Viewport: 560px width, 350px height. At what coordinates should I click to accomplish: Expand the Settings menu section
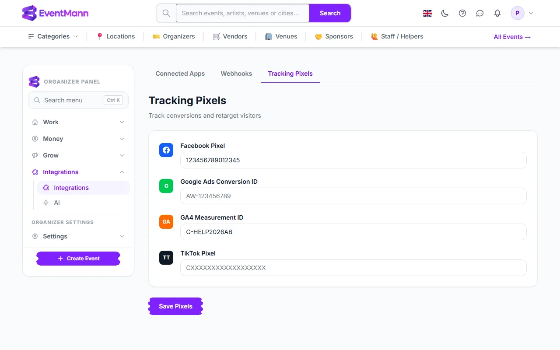78,236
